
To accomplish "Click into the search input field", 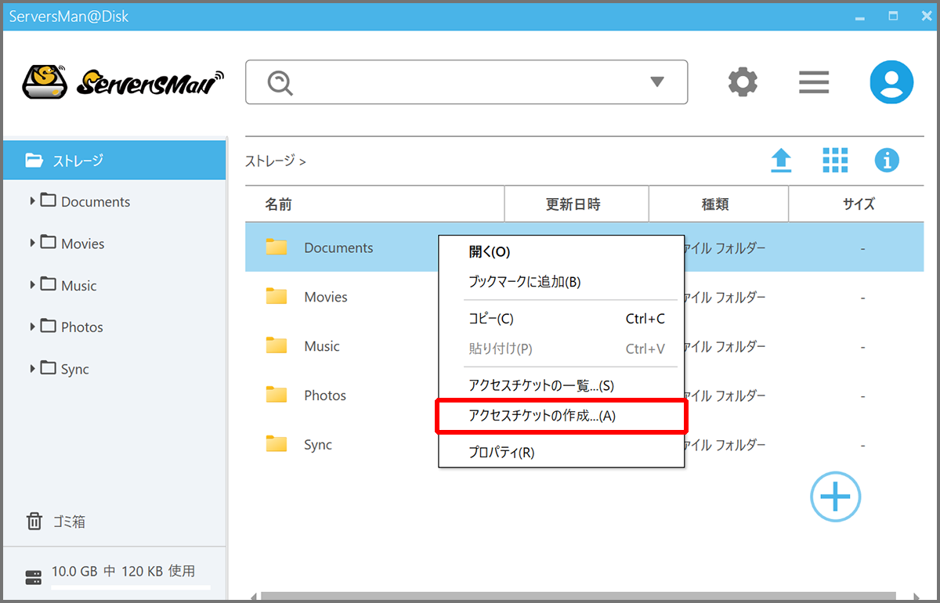I will tap(466, 82).
